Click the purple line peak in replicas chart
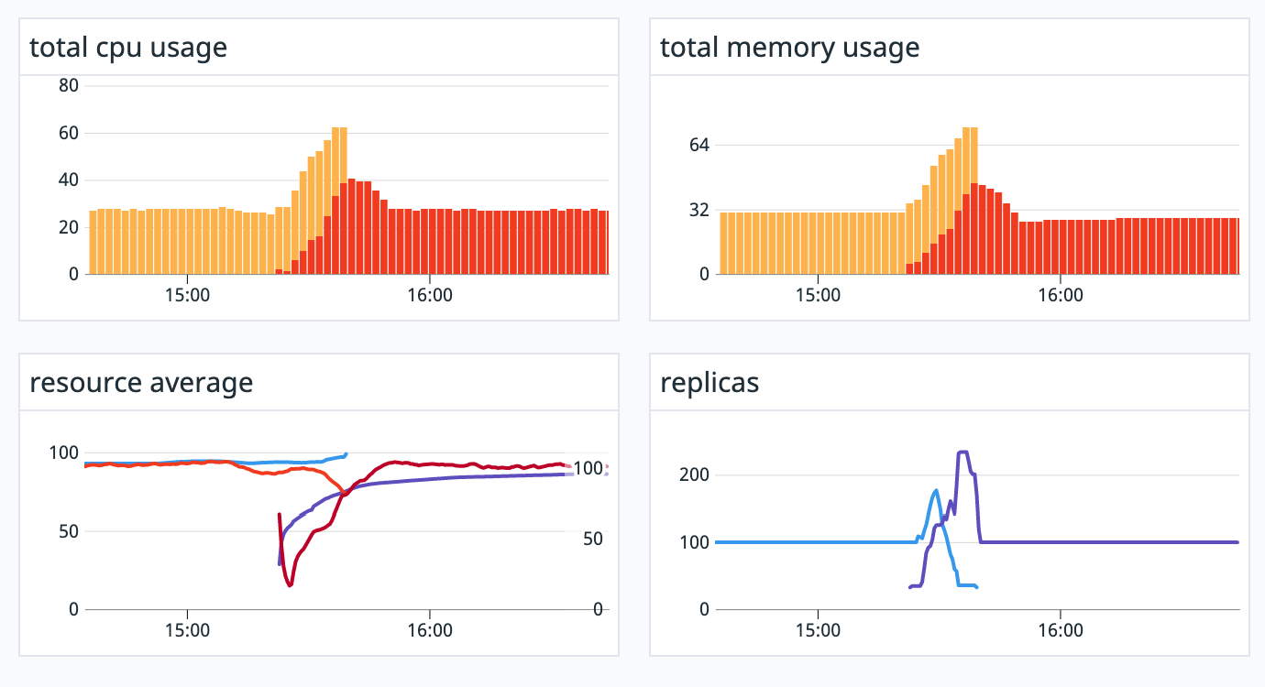This screenshot has width=1265, height=687. (x=962, y=452)
